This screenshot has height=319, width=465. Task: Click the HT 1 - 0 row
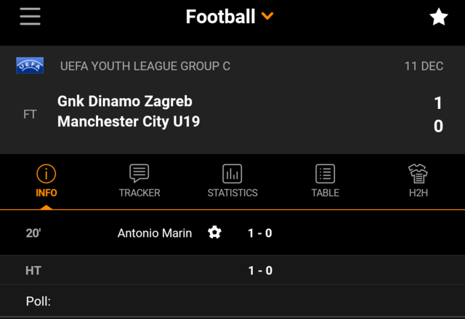[232, 270]
